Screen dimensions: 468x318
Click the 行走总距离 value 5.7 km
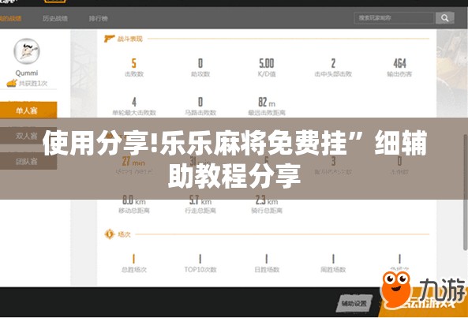pos(200,200)
